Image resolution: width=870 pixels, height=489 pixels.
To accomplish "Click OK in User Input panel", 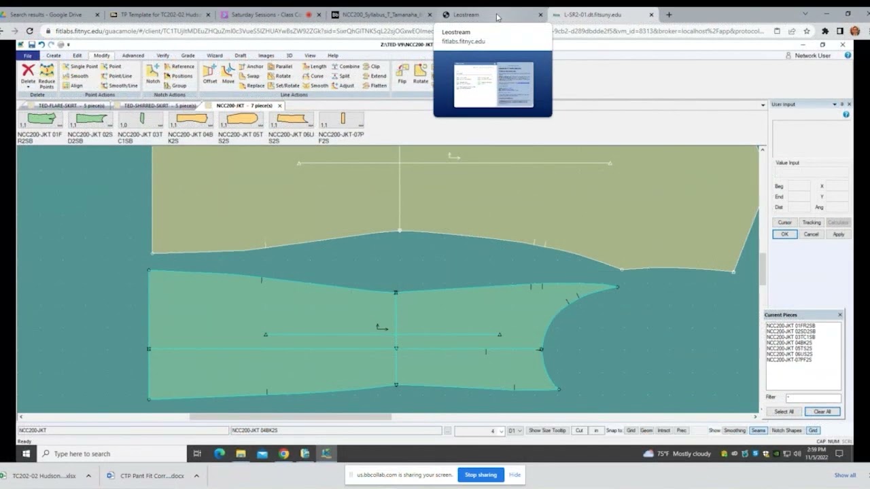I will [x=784, y=234].
